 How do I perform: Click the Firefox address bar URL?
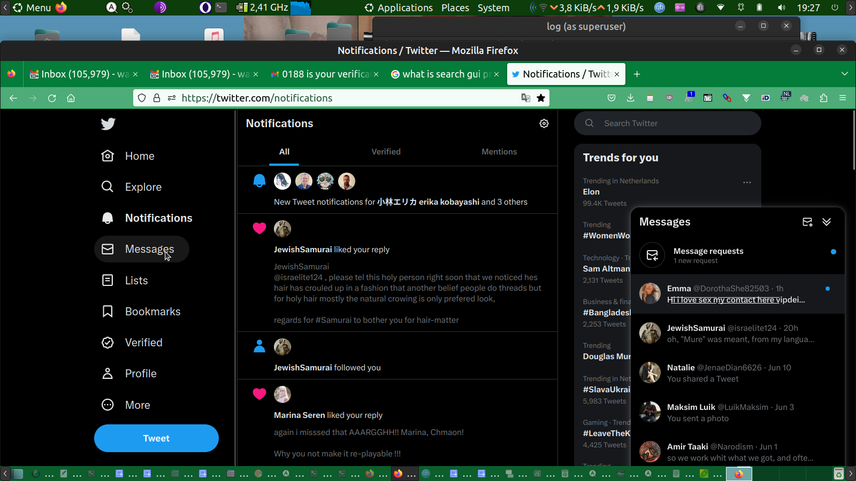click(257, 98)
